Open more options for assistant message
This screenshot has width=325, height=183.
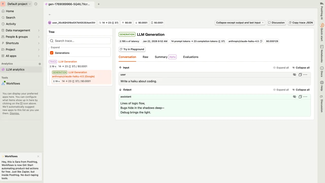tap(305, 97)
